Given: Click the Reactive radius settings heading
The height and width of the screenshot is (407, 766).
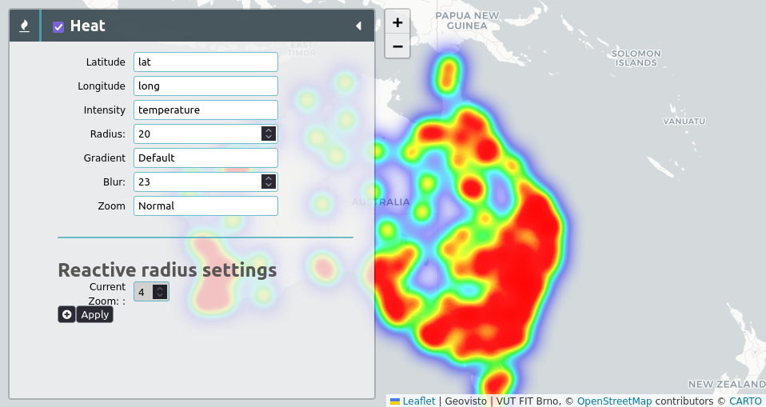Looking at the screenshot, I should coord(167,269).
